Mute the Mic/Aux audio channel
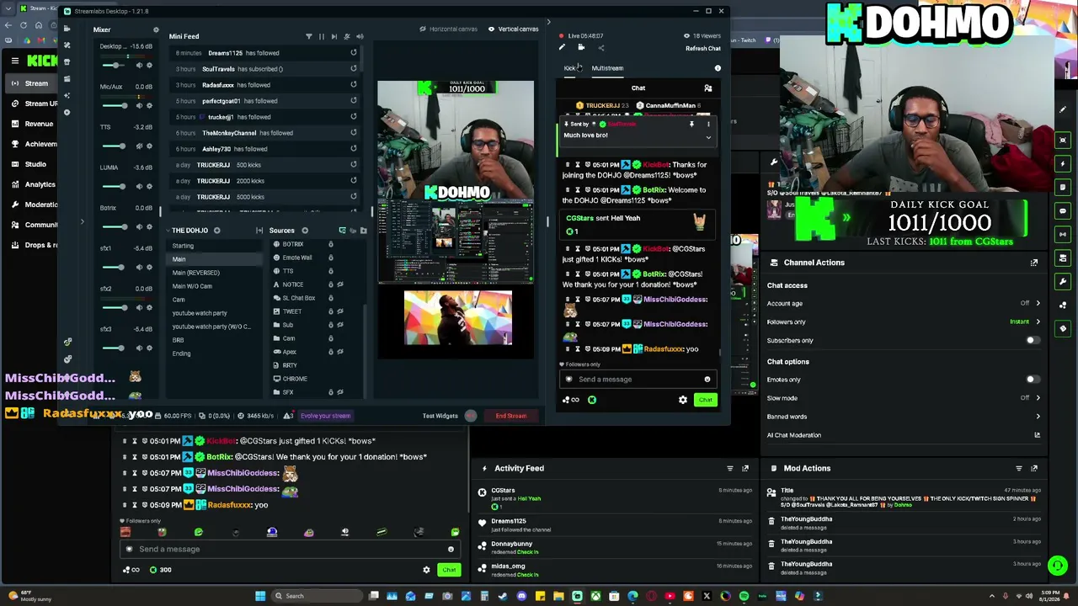Viewport: 1078px width, 606px height. (x=139, y=105)
